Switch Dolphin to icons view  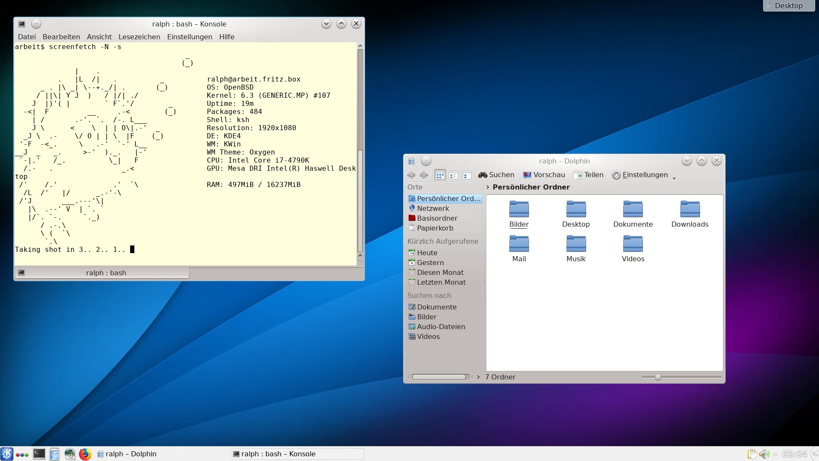click(x=440, y=175)
